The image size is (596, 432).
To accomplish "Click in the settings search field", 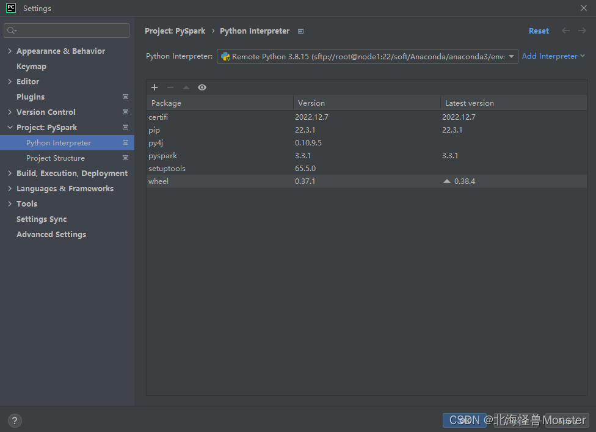I will 67,31.
